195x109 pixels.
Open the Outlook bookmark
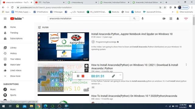tap(136, 12)
